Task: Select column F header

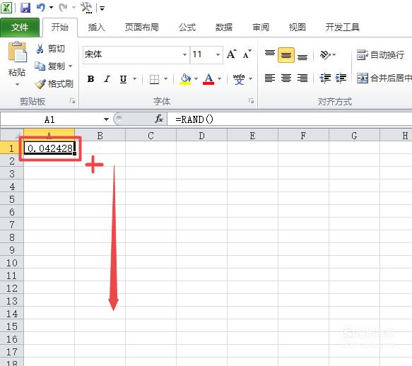Action: 303,136
